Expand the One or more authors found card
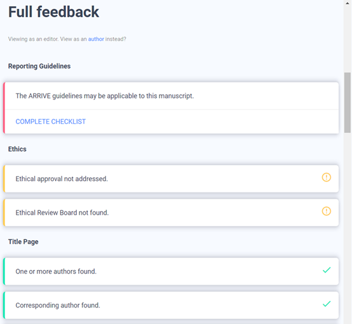Viewport: 352px width, 324px height. 171,271
